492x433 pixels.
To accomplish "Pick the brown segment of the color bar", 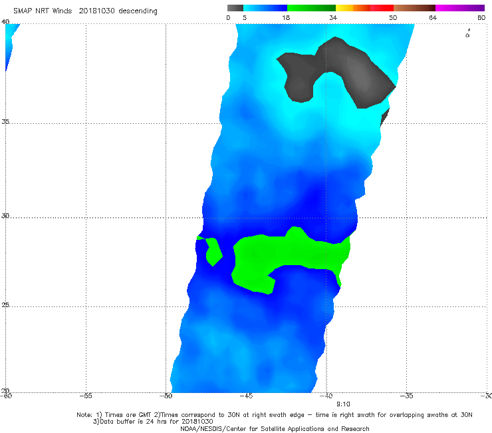I will [x=414, y=8].
